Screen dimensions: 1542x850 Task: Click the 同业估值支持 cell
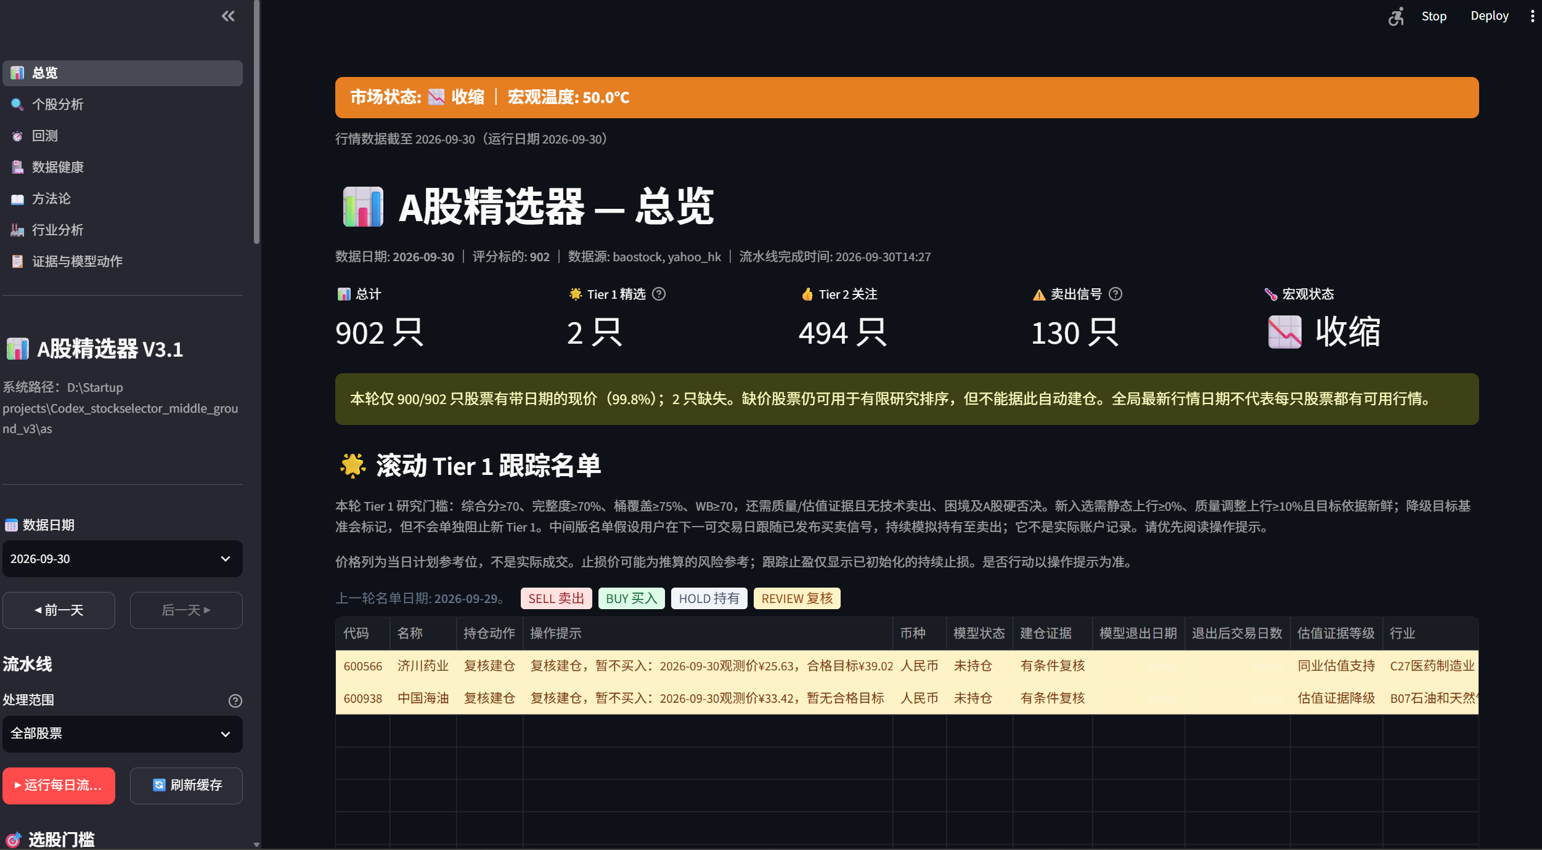(1336, 666)
